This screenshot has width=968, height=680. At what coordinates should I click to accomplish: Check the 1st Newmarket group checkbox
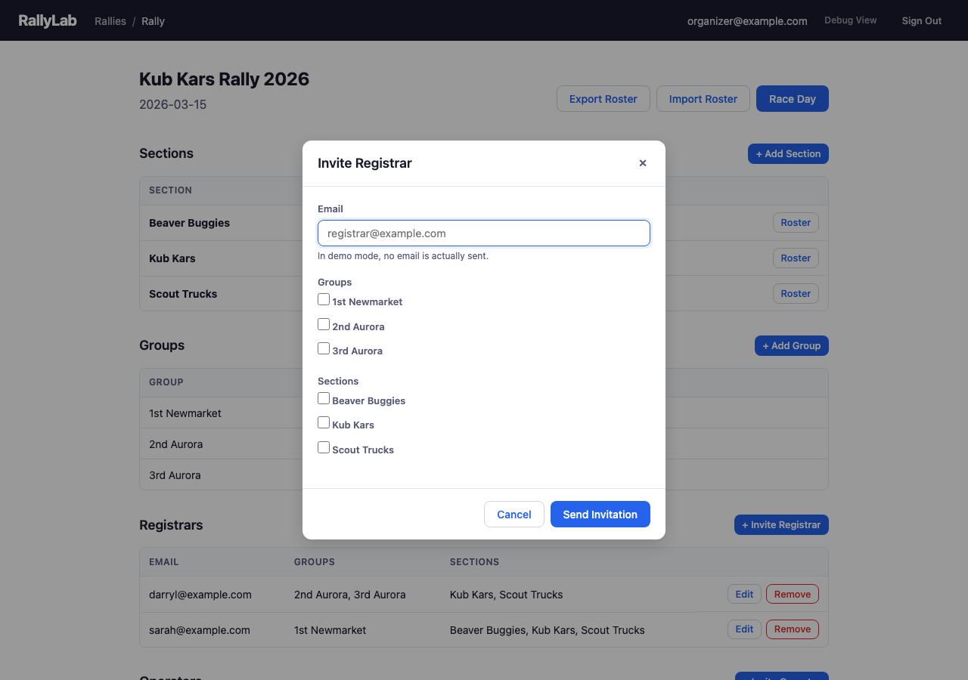coord(324,299)
